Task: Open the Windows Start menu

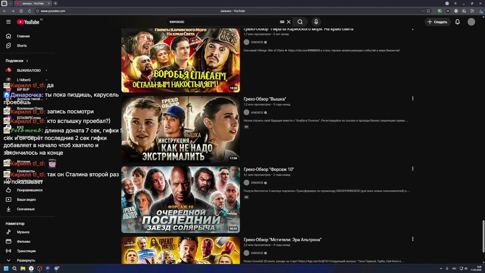Action: [6, 268]
